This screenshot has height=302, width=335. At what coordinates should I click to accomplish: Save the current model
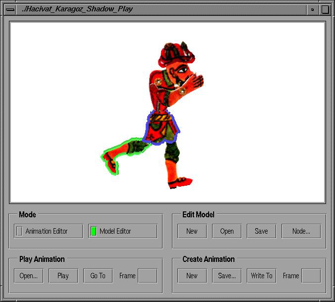(x=261, y=231)
